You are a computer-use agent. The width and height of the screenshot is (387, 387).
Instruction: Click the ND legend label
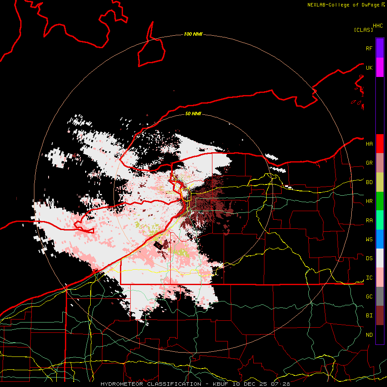click(x=369, y=335)
